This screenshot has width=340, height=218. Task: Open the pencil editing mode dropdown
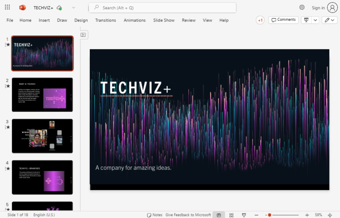pos(329,20)
